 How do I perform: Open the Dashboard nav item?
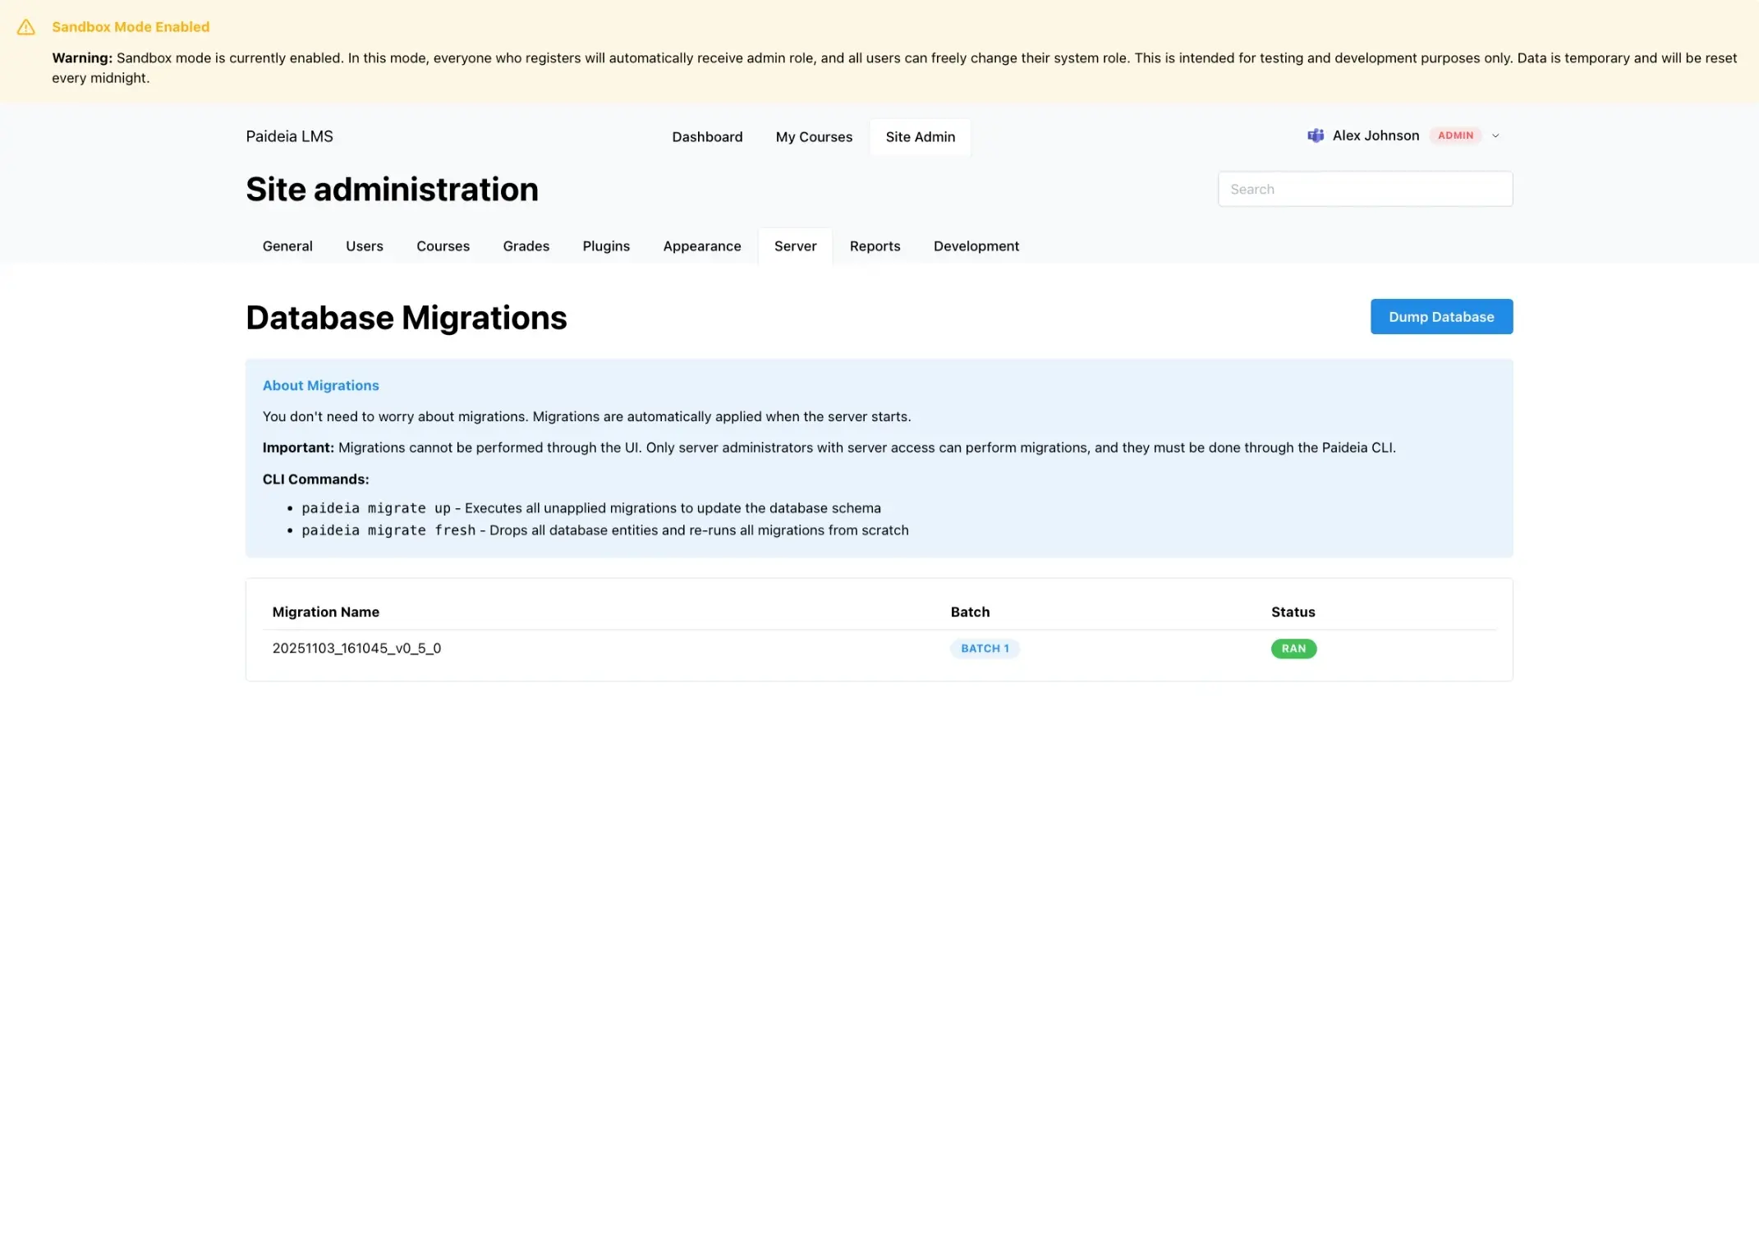pos(706,137)
